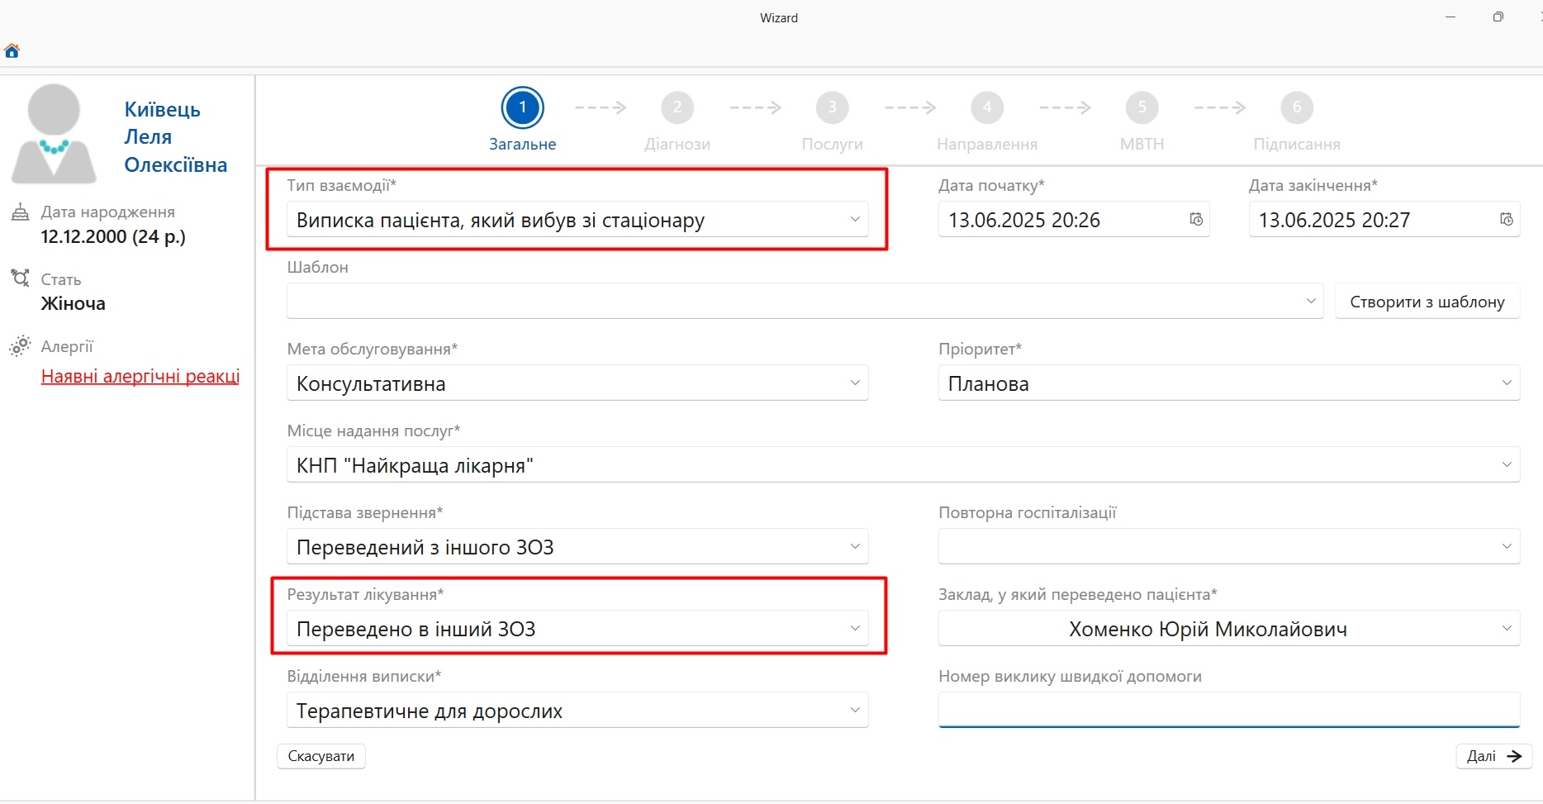This screenshot has width=1543, height=804.
Task: Click the patient avatar picture
Action: point(54,134)
